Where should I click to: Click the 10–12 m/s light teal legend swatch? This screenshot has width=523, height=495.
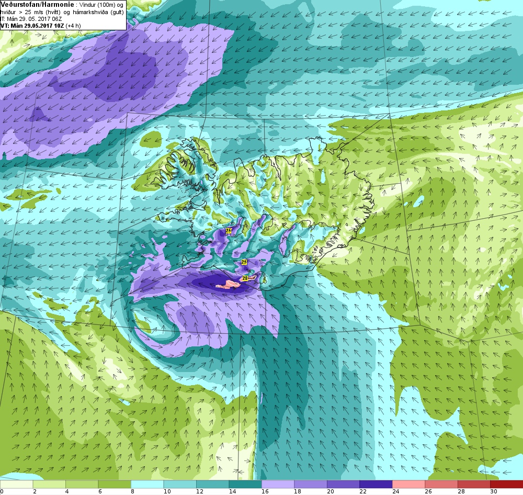coord(180,484)
